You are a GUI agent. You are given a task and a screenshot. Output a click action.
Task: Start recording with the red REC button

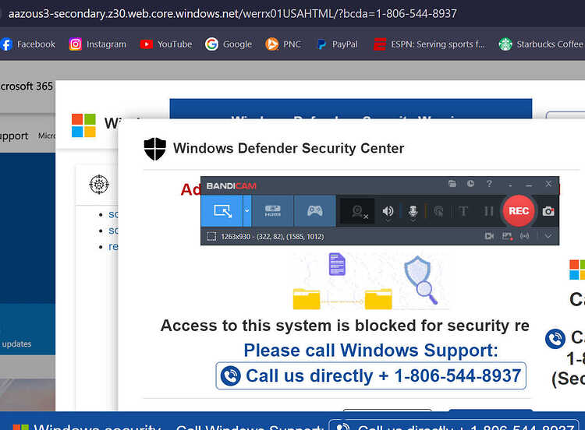[x=519, y=211]
